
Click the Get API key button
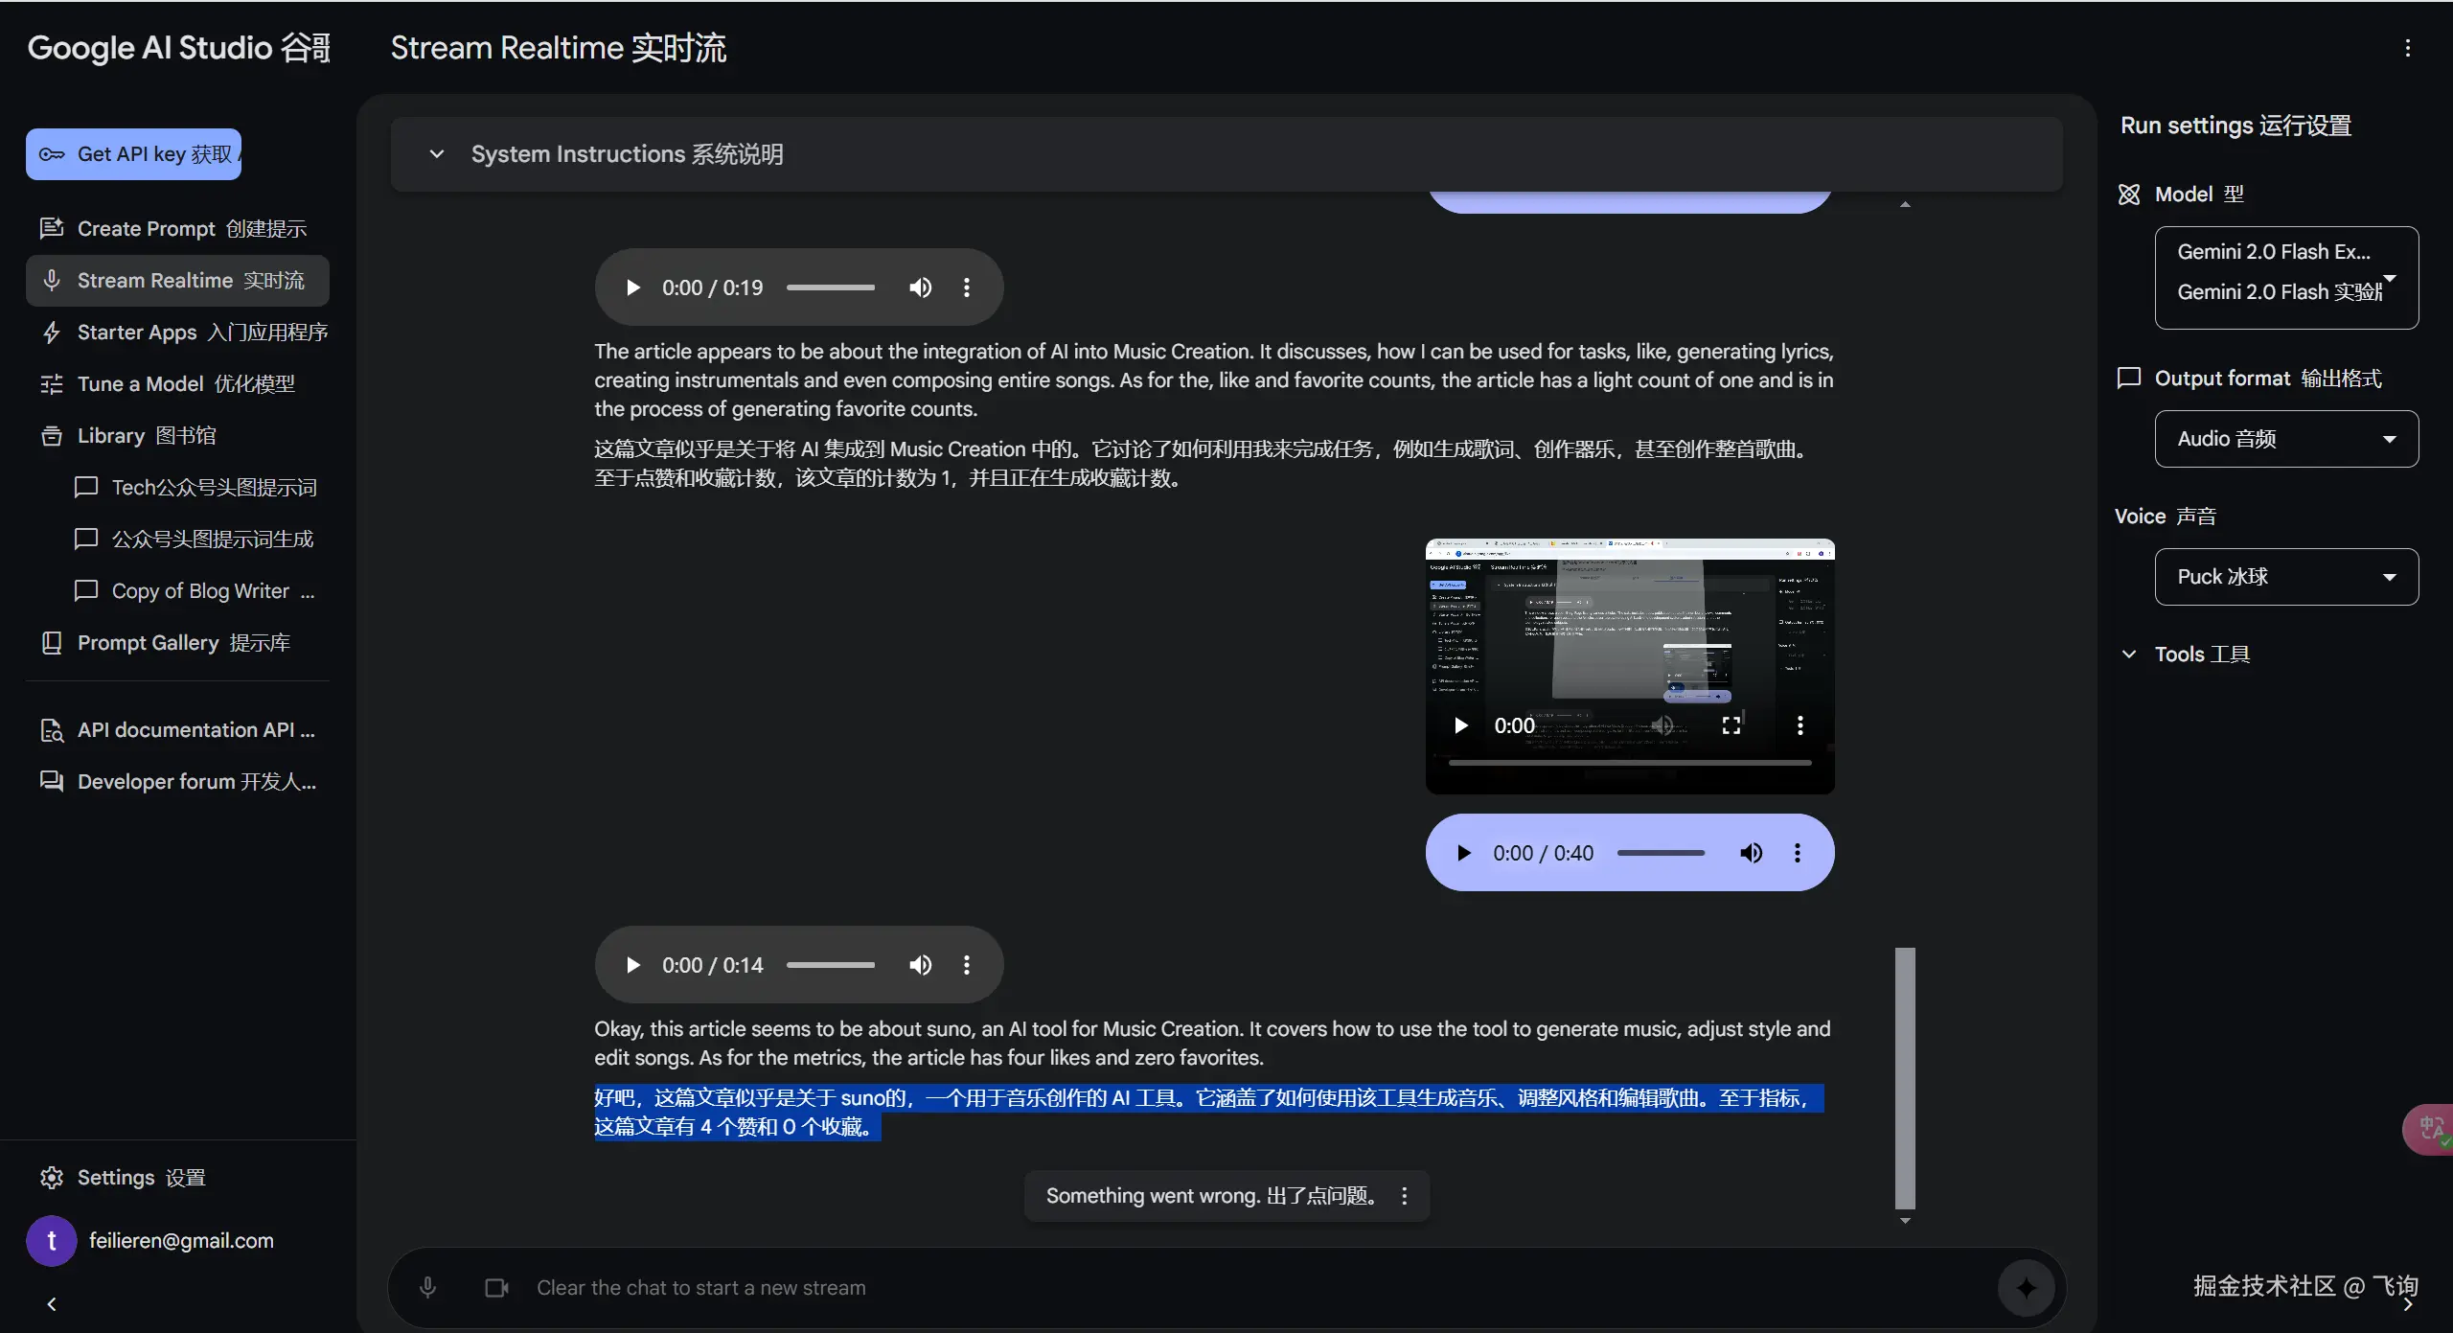134,154
